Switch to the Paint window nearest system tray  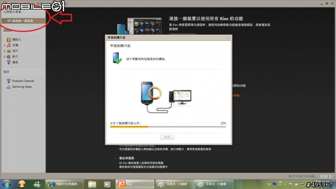pos(214,184)
